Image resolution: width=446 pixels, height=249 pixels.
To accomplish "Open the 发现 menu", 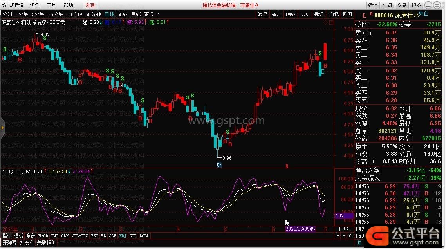I will click(x=90, y=5).
